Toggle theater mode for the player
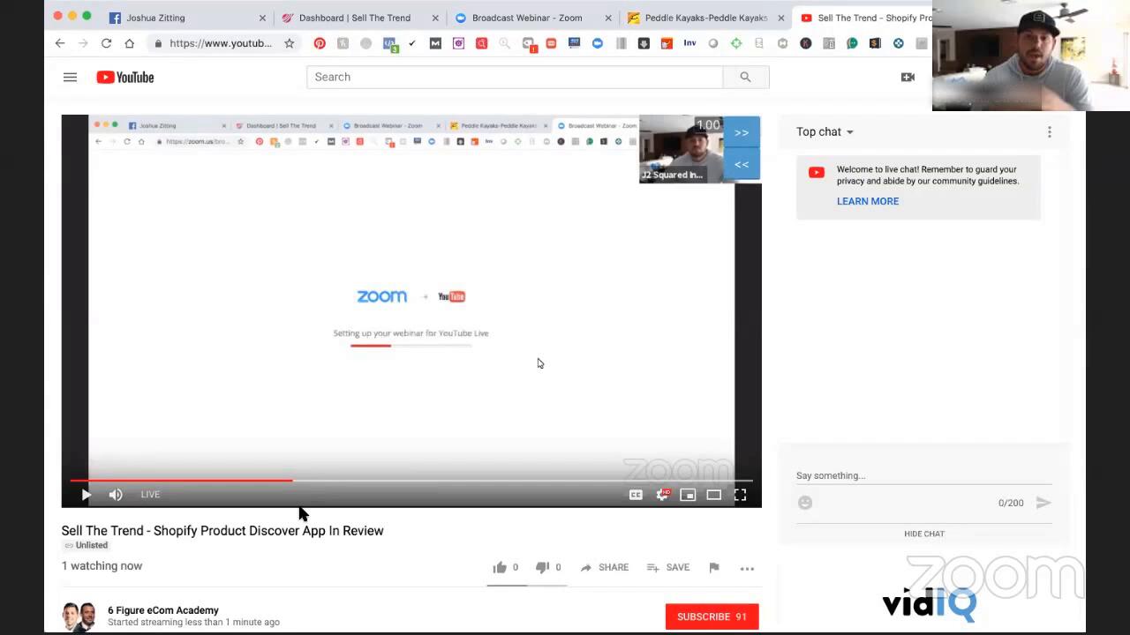 pos(713,495)
